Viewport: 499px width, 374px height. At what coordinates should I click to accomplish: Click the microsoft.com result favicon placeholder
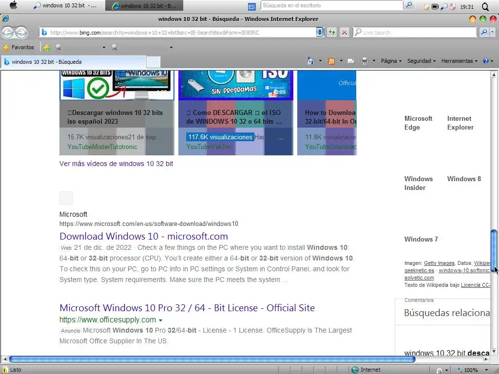[x=66, y=198]
